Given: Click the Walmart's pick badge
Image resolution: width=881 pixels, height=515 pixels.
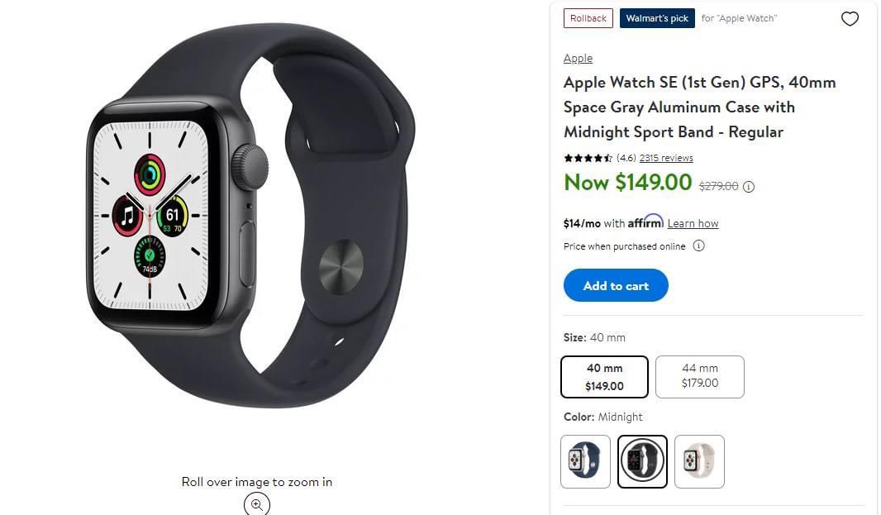Looking at the screenshot, I should coord(657,18).
